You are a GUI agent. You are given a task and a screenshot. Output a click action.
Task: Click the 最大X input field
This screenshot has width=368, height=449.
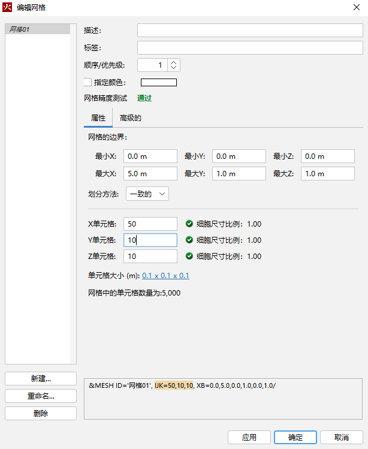pyautogui.click(x=150, y=174)
